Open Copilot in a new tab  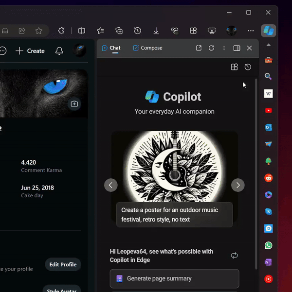(x=199, y=48)
